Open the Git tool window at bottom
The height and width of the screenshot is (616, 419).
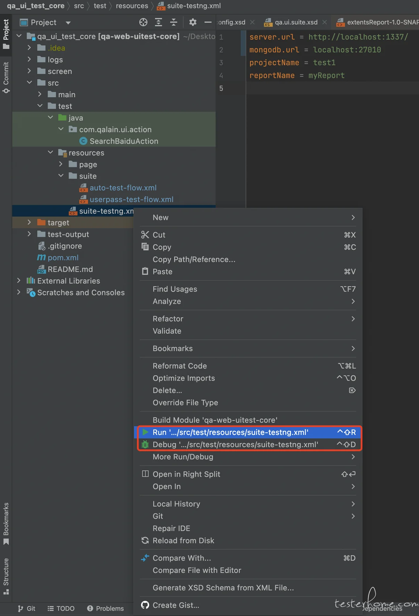click(x=27, y=608)
